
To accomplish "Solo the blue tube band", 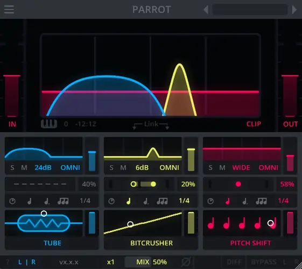I will pyautogui.click(x=12, y=168).
